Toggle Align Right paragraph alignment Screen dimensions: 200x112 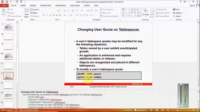pyautogui.click(x=83, y=15)
